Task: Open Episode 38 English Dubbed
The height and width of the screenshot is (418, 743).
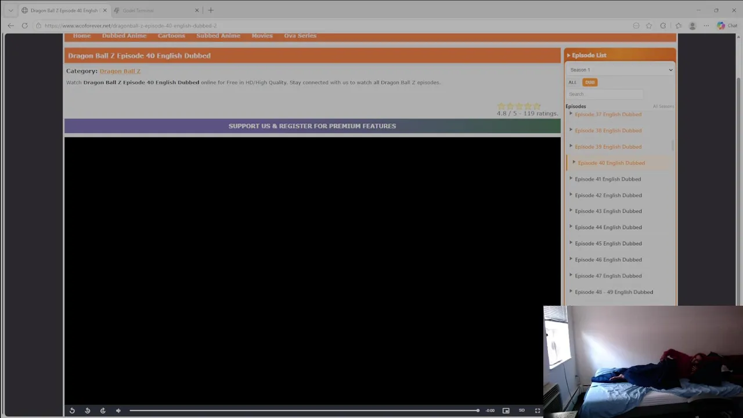Action: click(608, 131)
